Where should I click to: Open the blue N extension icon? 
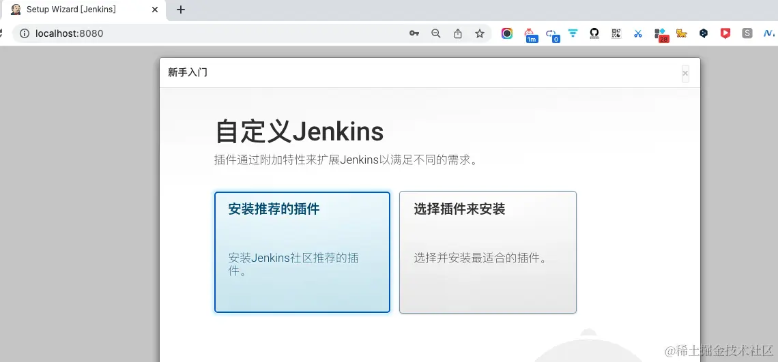pos(769,33)
